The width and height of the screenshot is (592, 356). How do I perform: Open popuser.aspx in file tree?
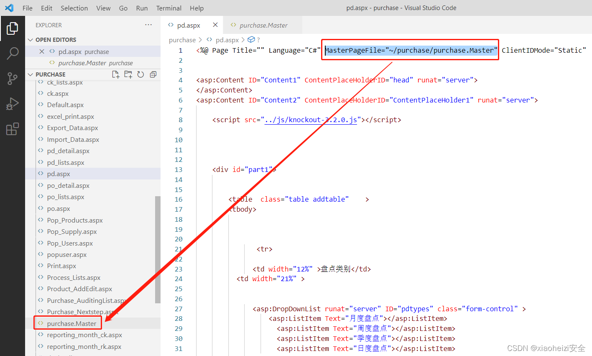[67, 255]
